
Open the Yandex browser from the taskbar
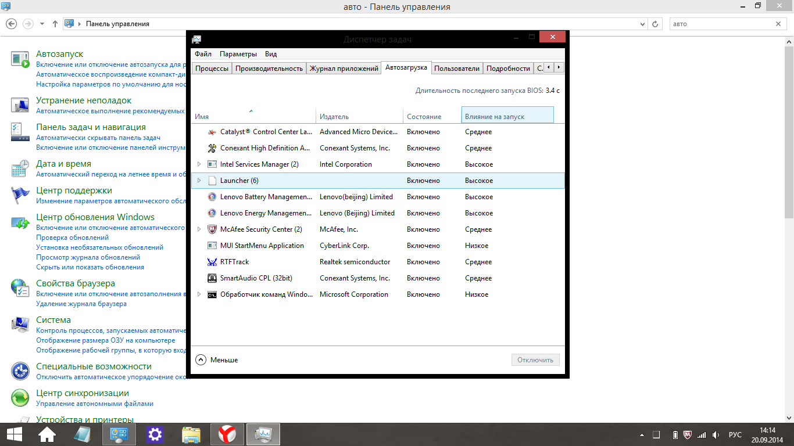click(227, 434)
